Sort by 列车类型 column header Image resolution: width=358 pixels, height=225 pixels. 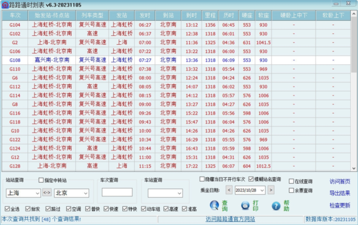[x=92, y=16]
